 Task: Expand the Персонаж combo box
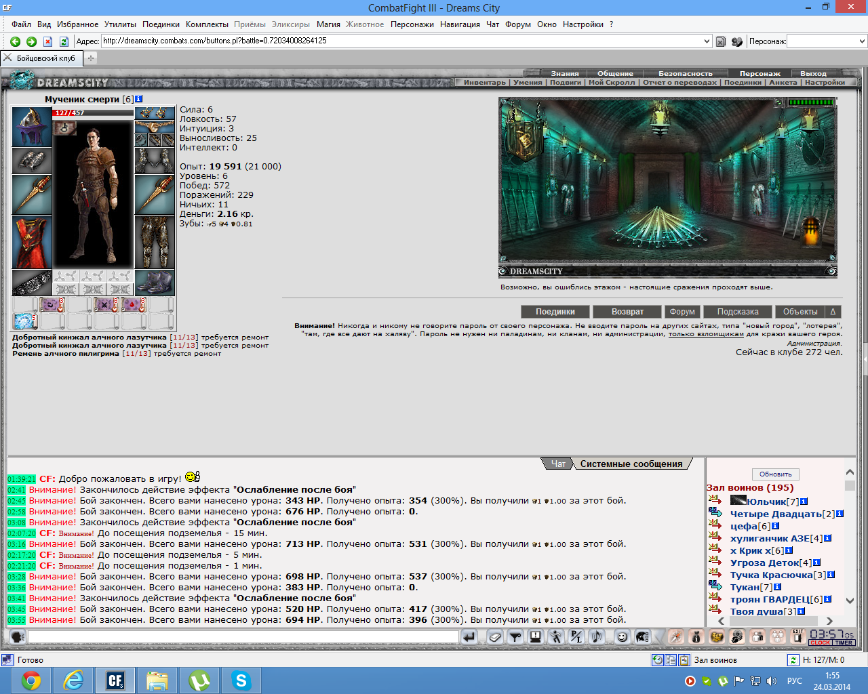pos(827,41)
